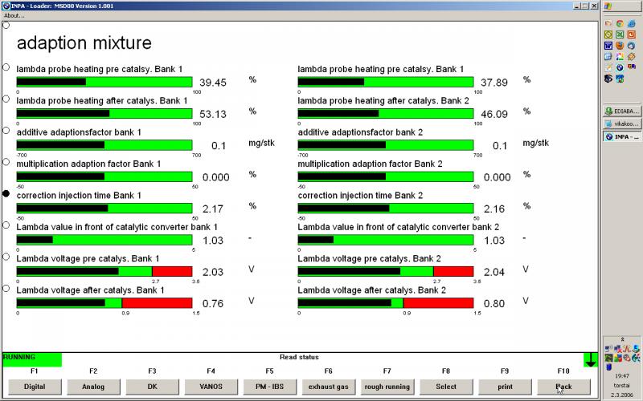Select the correction injection time Bank 1 radio

click(x=6, y=194)
